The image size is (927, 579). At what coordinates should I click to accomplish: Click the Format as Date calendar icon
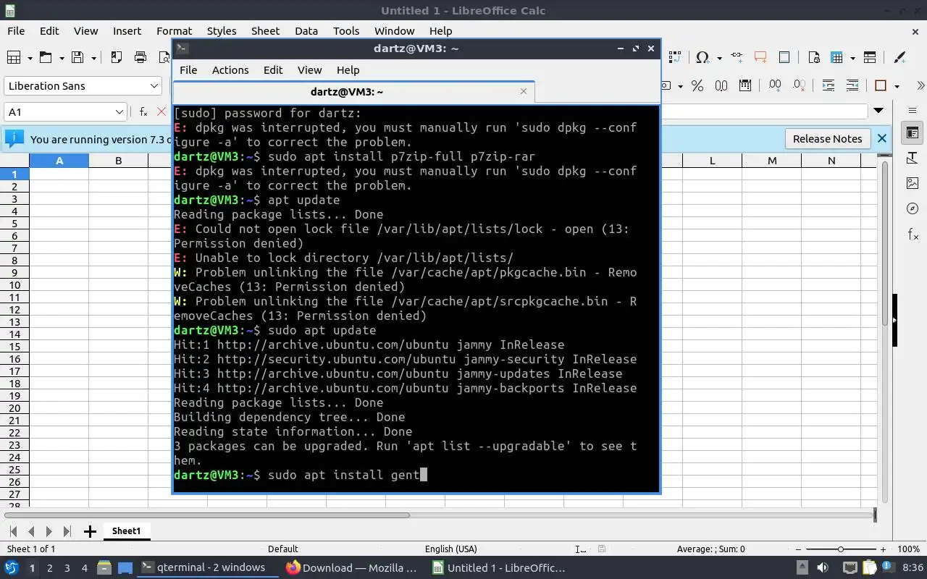point(745,86)
